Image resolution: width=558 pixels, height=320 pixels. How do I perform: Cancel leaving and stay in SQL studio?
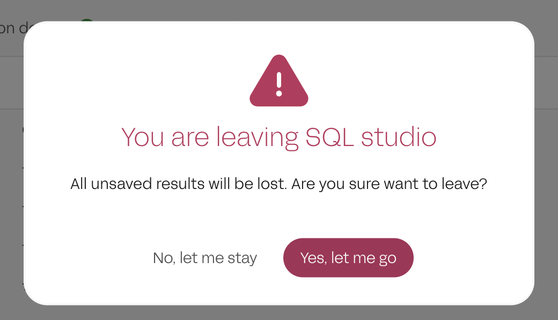(x=205, y=258)
